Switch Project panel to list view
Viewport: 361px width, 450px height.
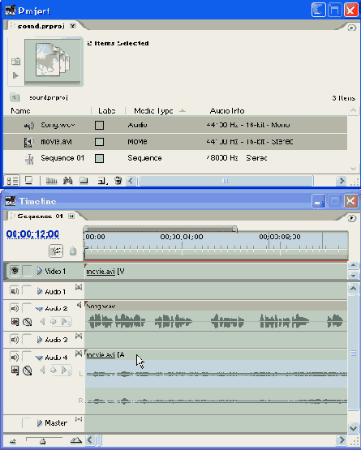click(x=12, y=181)
